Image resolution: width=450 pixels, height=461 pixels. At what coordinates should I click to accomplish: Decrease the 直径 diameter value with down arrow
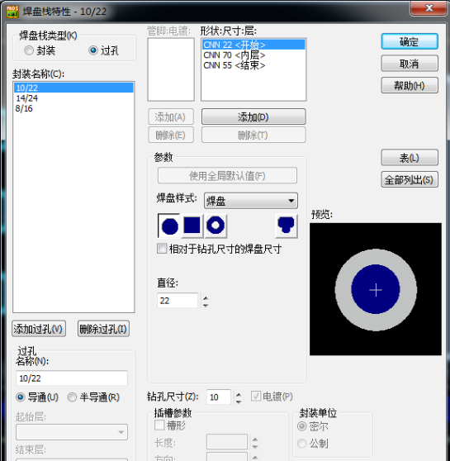[206, 305]
